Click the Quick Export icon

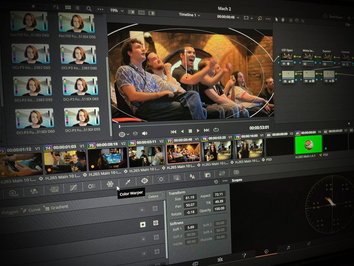coord(325,16)
